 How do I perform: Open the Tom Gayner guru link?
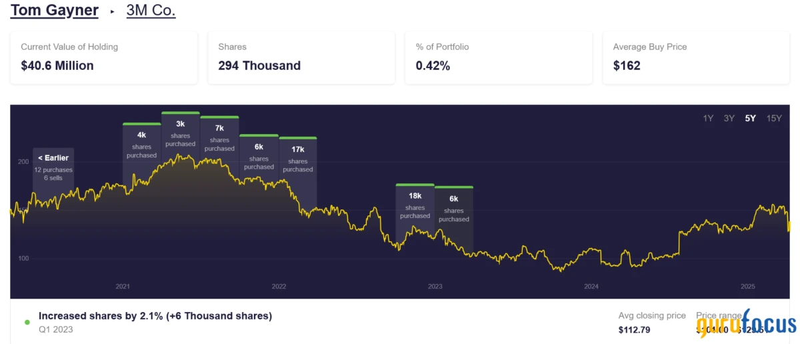pos(55,11)
